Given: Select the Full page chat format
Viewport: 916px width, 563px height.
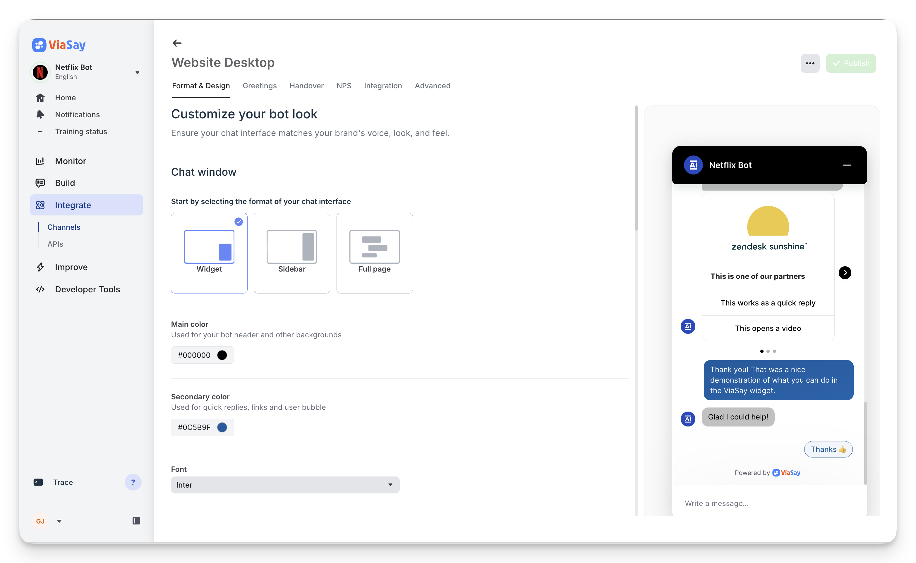Looking at the screenshot, I should click(x=375, y=253).
